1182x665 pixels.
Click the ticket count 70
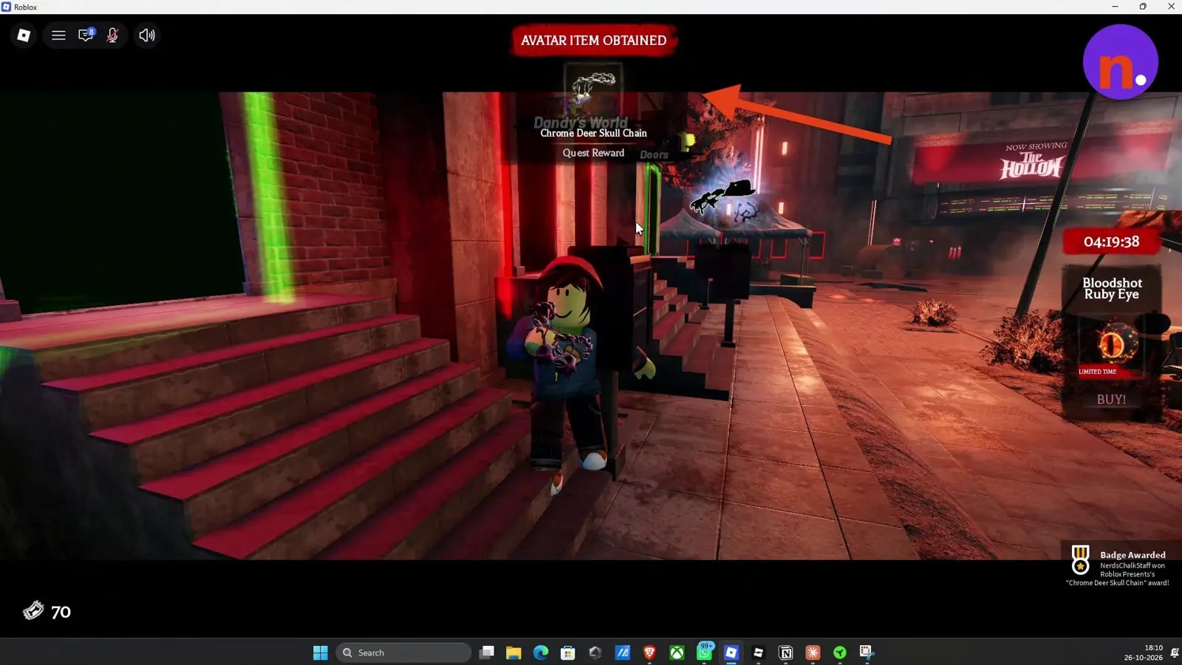[x=61, y=613]
